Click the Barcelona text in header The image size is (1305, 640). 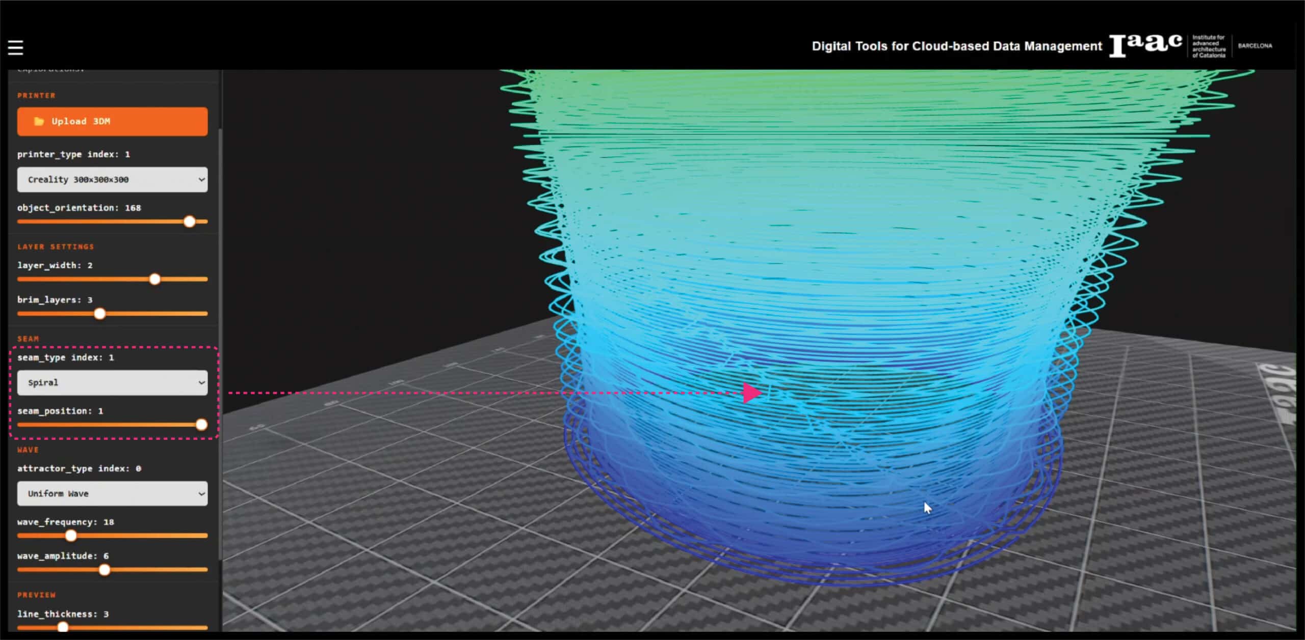click(1255, 46)
